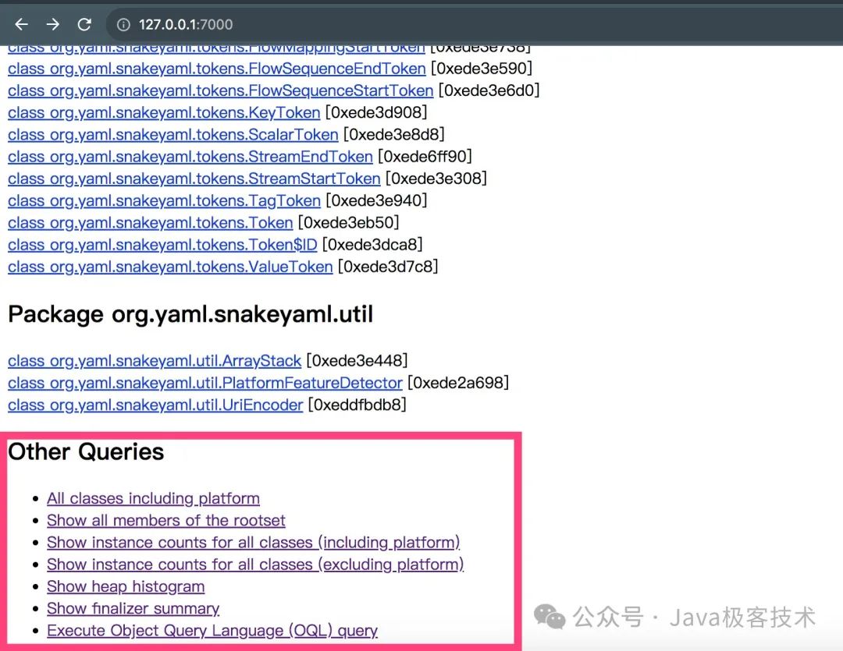Viewport: 843px width, 651px height.
Task: Reload the page with the refresh icon
Action: click(84, 24)
